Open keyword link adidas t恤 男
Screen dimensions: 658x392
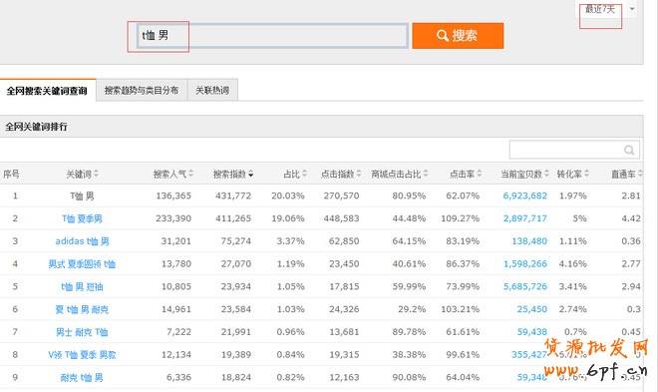tap(82, 241)
